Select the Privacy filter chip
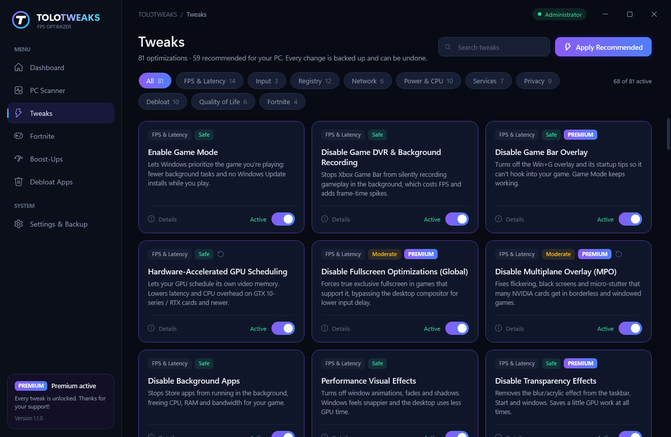 (538, 81)
